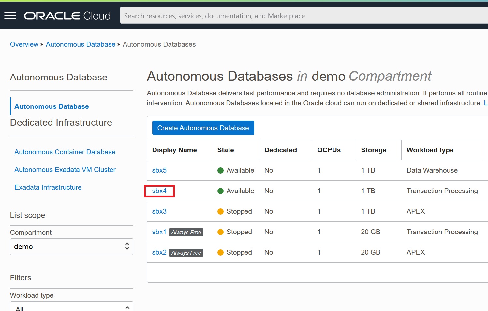488x311 pixels.
Task: Go to Overview breadcrumb link
Action: point(24,44)
